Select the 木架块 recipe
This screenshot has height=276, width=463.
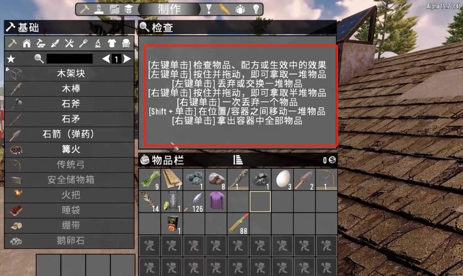69,74
